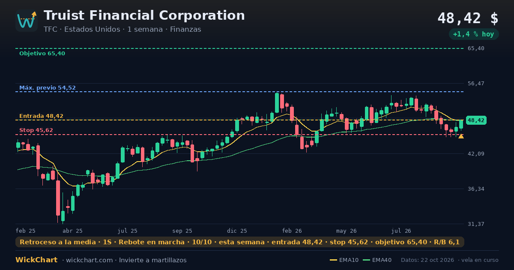Click the 'sep 25' date label
514x270 pixels.
(x=182, y=231)
